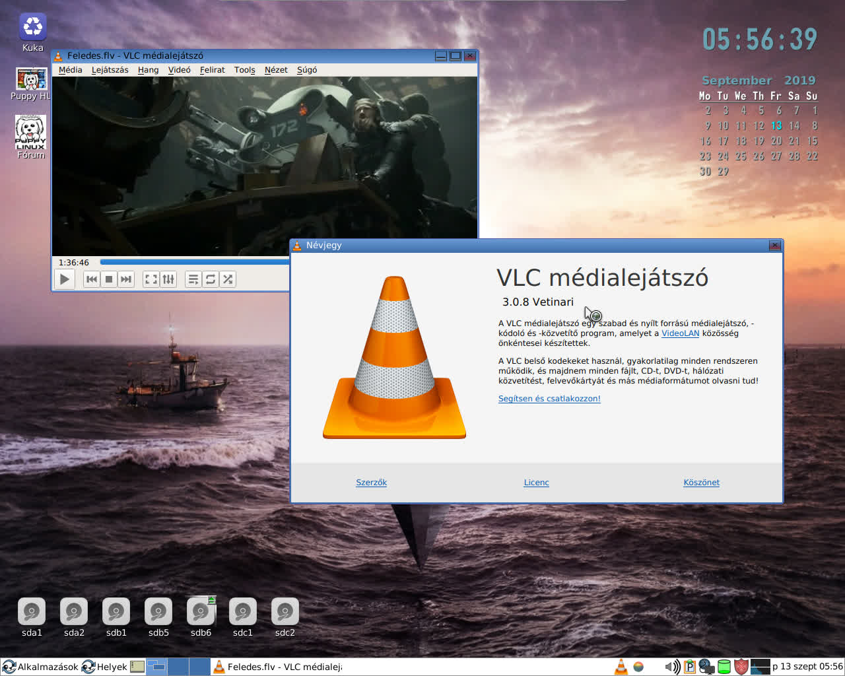This screenshot has height=676, width=845.
Task: Stop playback with the stop button
Action: click(x=109, y=279)
